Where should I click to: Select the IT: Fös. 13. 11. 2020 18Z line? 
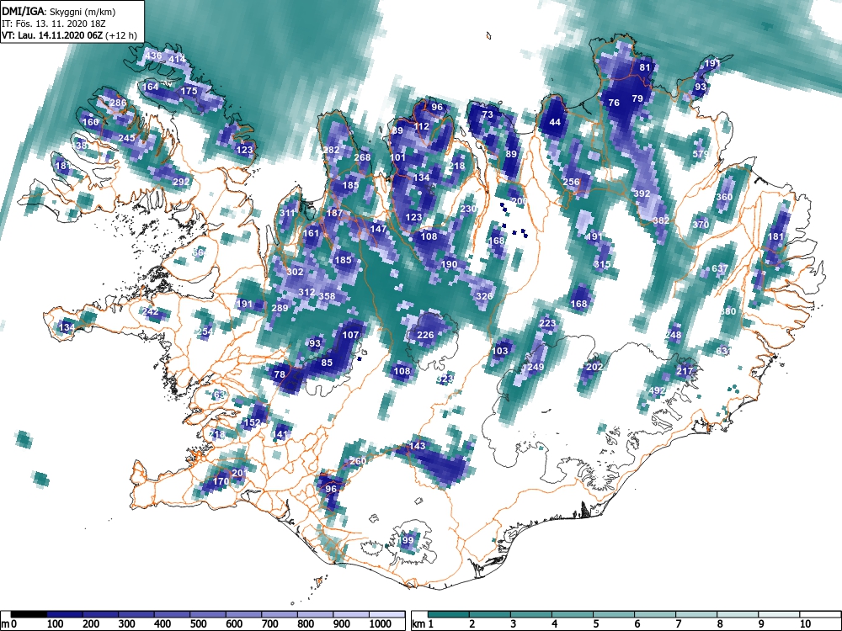55,23
